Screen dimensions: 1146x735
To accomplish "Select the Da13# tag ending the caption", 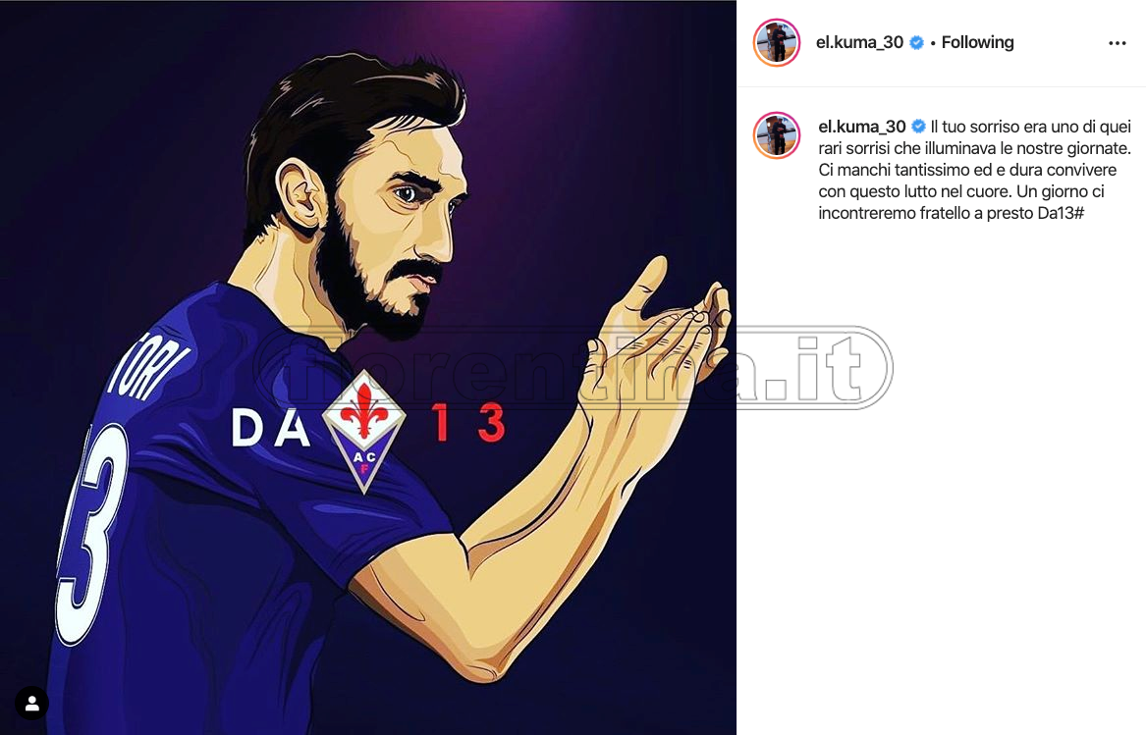I will (1061, 213).
